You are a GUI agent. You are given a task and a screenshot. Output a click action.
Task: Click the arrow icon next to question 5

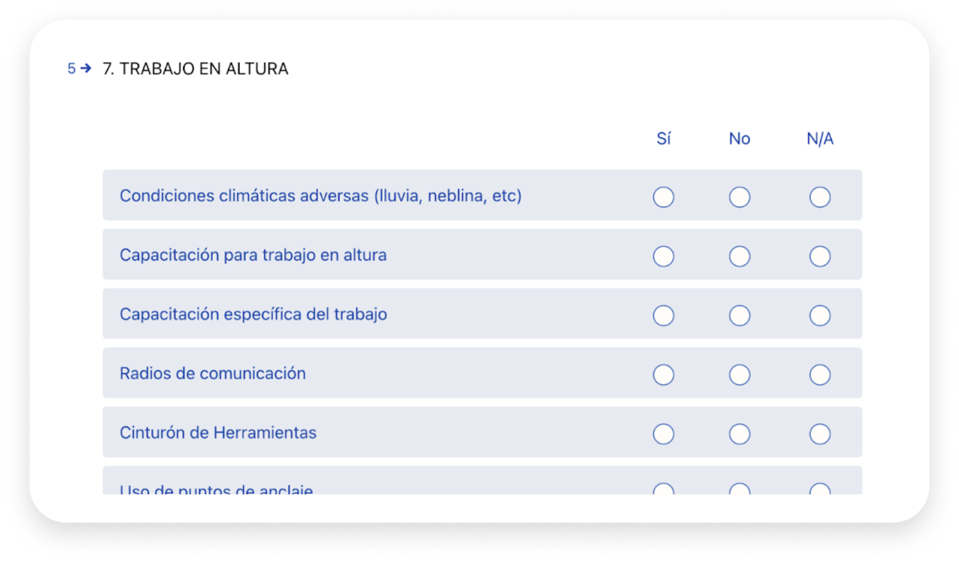click(86, 68)
